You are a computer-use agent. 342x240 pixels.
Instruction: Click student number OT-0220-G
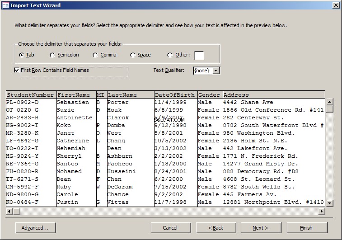point(23,110)
